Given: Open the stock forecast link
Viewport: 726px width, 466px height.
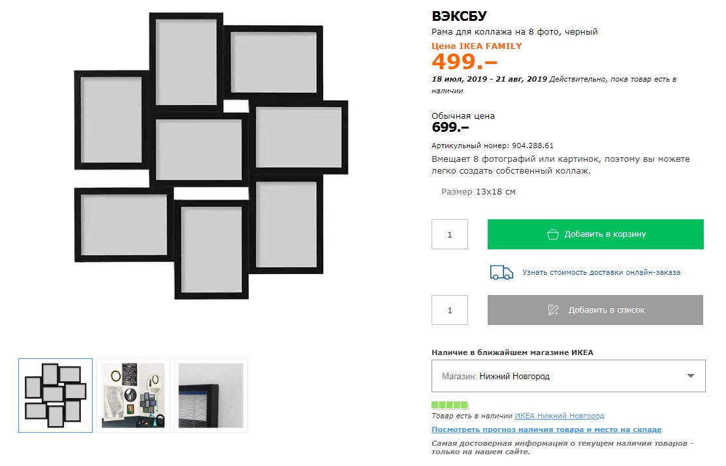Looking at the screenshot, I should 546,429.
